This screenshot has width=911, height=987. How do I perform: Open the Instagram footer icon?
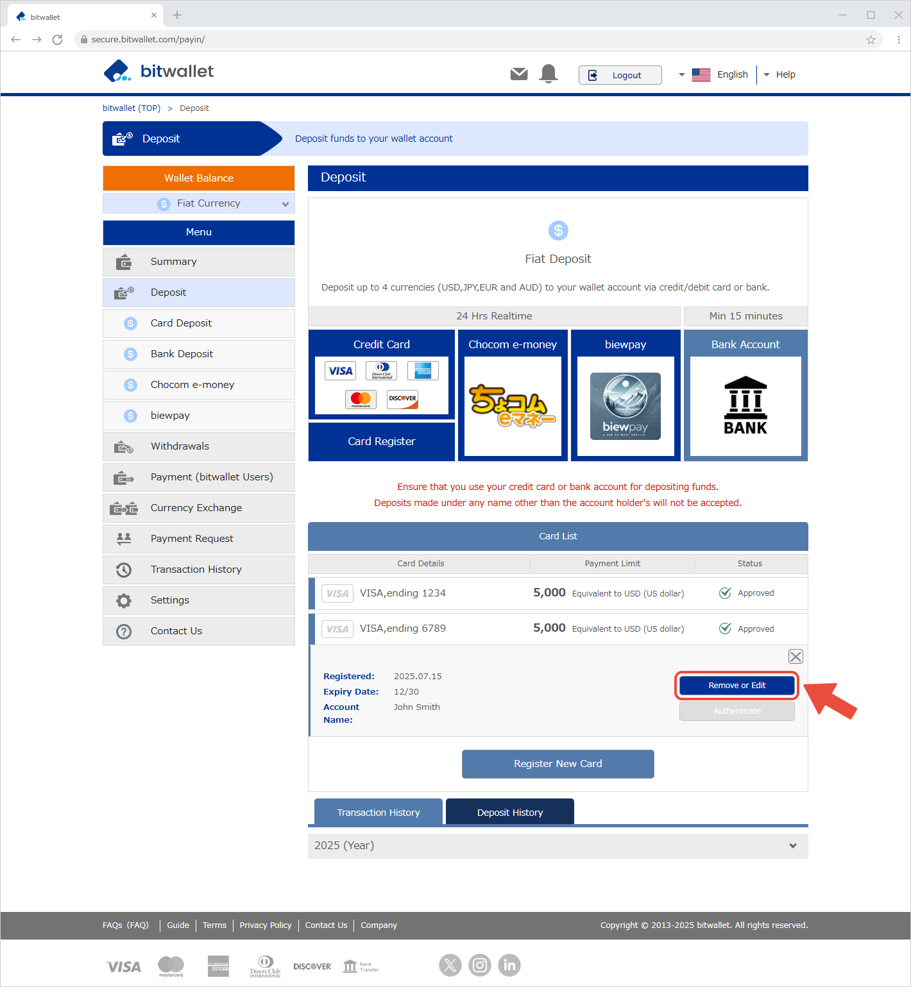tap(480, 965)
